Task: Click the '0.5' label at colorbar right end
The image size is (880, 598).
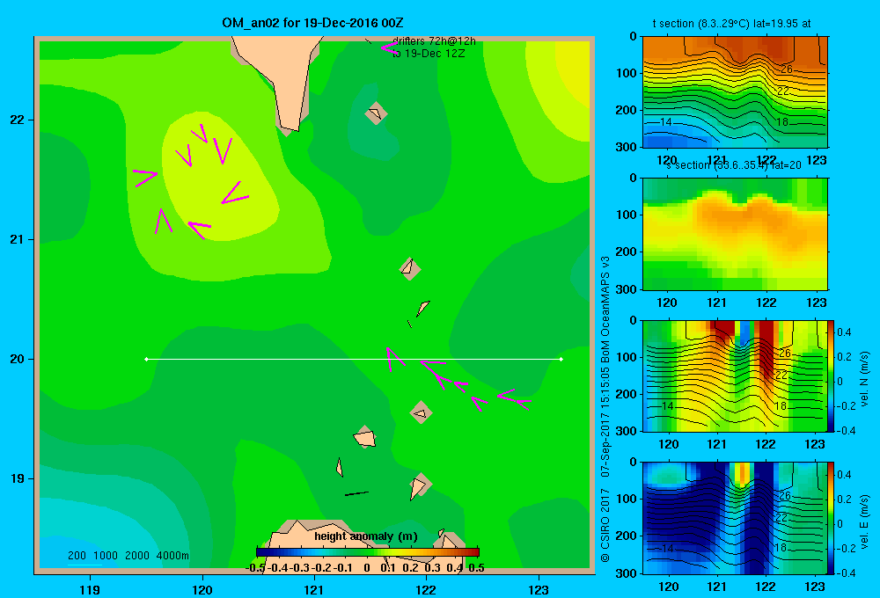Action: pyautogui.click(x=476, y=568)
